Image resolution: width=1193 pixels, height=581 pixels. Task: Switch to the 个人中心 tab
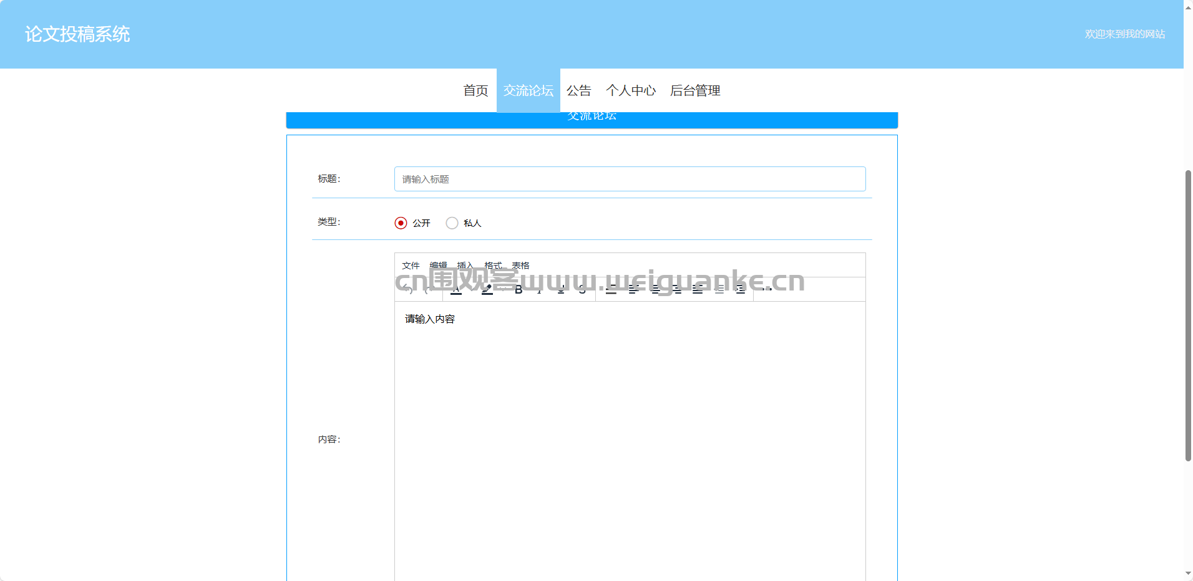[631, 90]
